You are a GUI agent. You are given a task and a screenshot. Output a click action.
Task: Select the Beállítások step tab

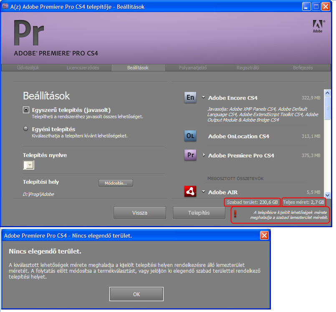pyautogui.click(x=138, y=68)
